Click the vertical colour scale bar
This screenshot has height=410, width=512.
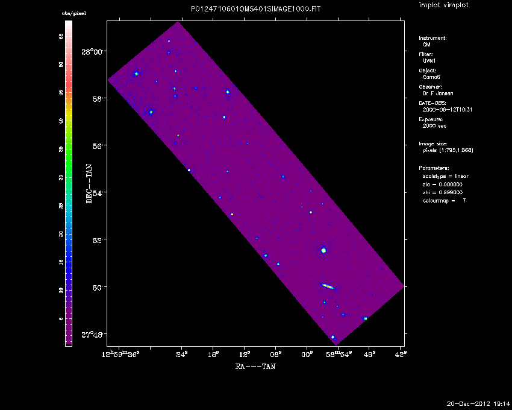point(69,183)
